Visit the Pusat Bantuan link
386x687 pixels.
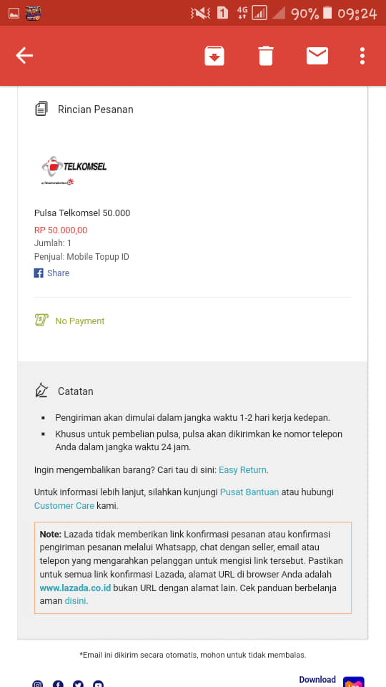249,492
